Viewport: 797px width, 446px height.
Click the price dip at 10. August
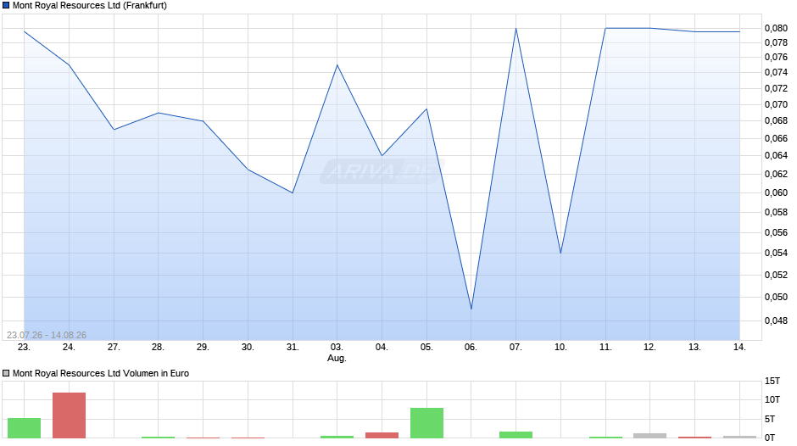pos(560,253)
